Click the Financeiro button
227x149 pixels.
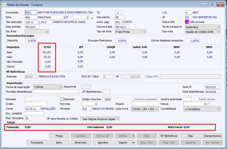pos(81,142)
